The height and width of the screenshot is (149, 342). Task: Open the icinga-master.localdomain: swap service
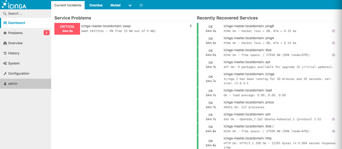click(106, 26)
